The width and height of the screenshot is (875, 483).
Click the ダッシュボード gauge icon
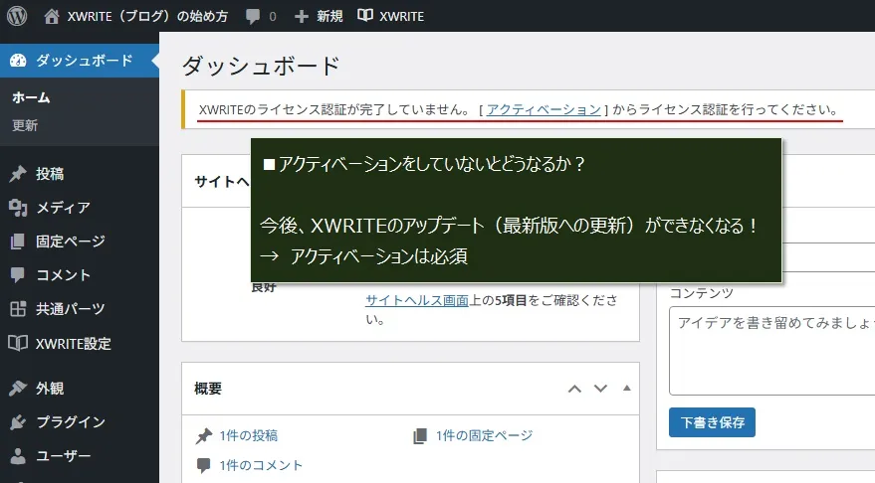tap(18, 61)
